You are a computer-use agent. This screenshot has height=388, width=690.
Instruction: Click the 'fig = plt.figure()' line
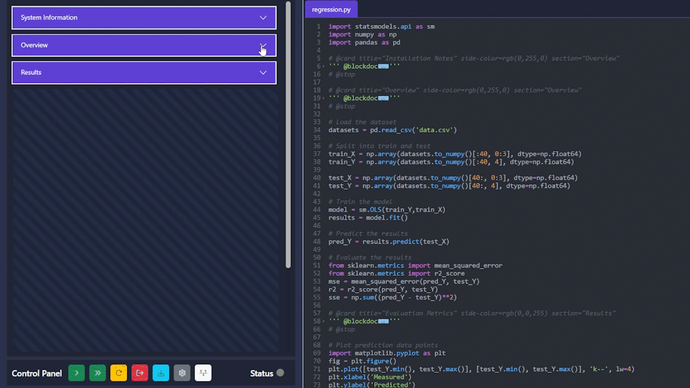(363, 361)
